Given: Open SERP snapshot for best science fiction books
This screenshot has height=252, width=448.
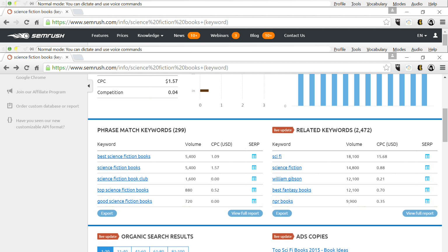Looking at the screenshot, I should click(x=254, y=156).
